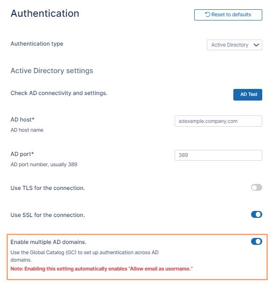279x284 pixels.
Task: Click the AD host* field label
Action: tap(22, 120)
